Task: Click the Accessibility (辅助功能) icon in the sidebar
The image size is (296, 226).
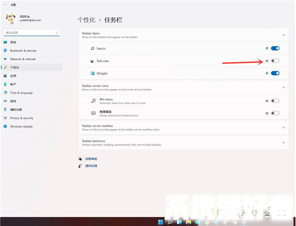Action: (x=5, y=110)
